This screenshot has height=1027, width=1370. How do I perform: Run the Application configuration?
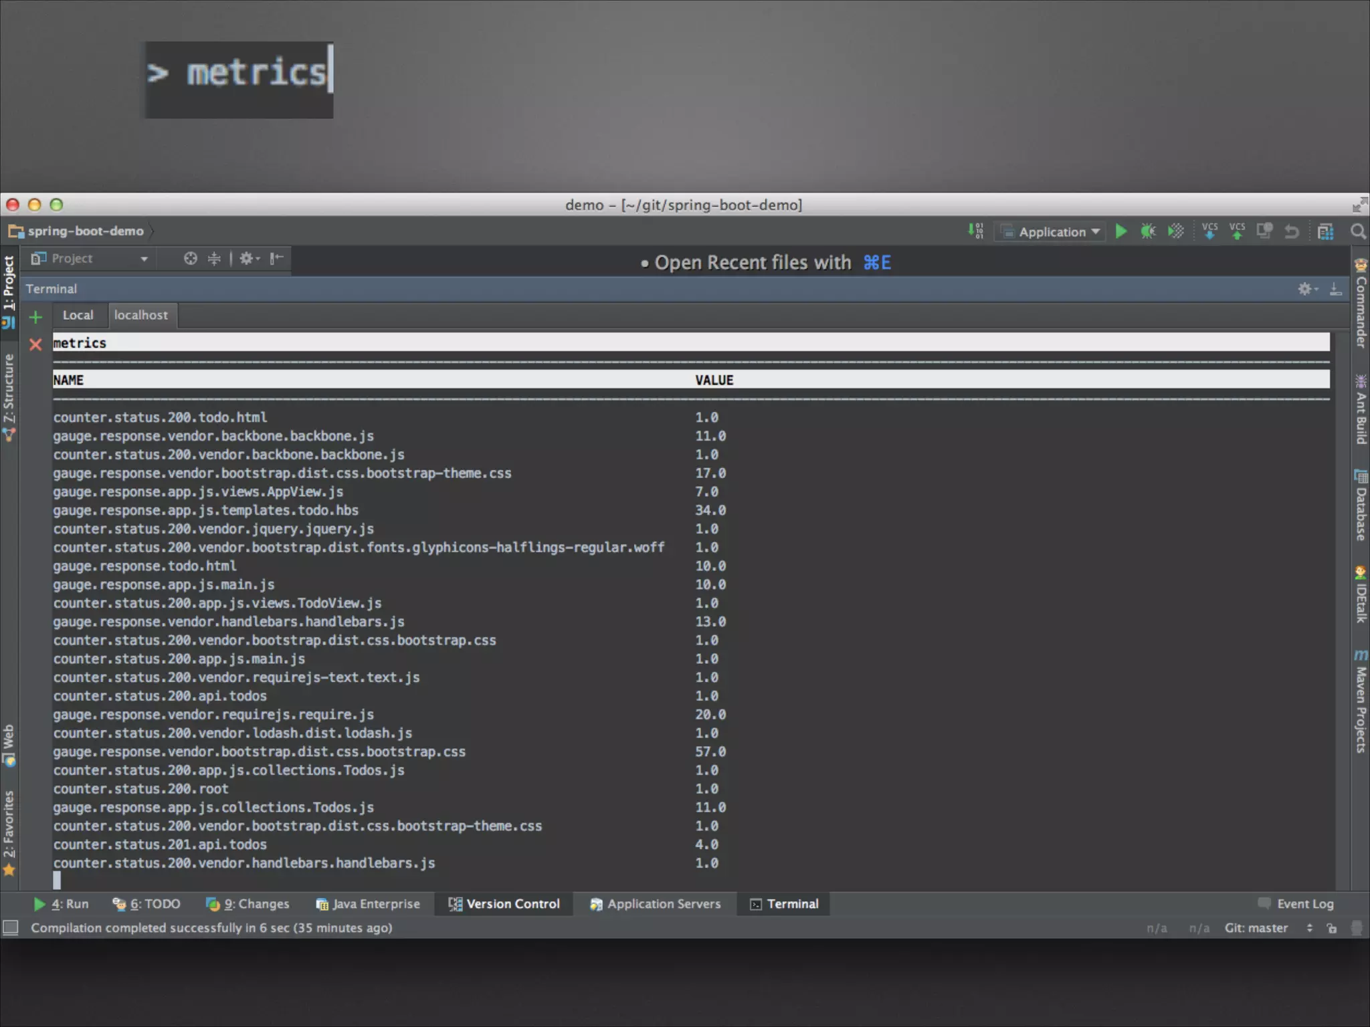click(x=1121, y=231)
